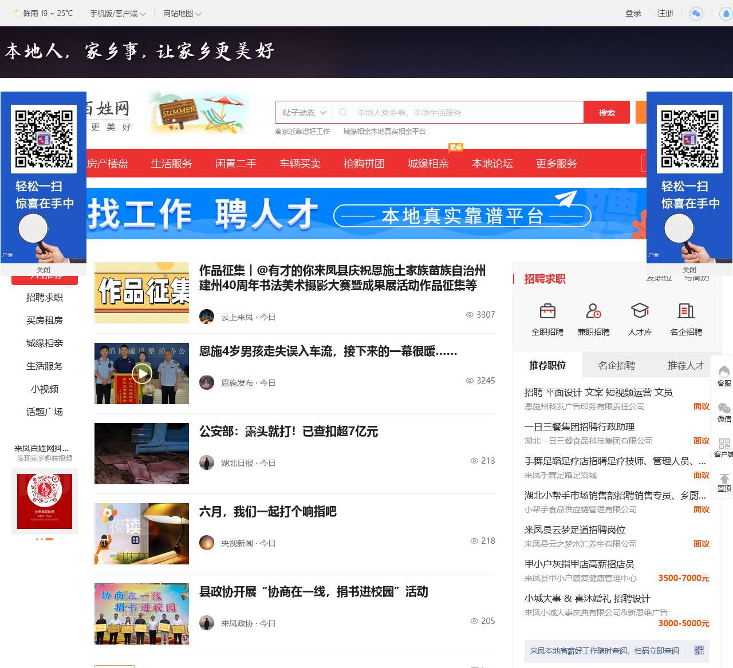Open 兼职招聘 via its clock-person icon
The height and width of the screenshot is (668, 733).
594,312
